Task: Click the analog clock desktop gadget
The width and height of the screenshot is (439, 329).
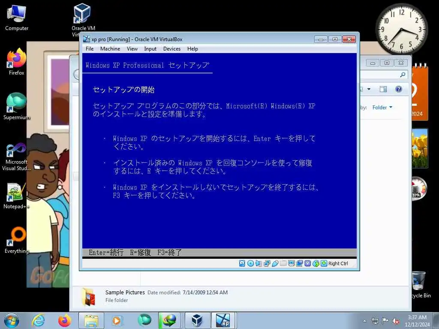Action: pyautogui.click(x=401, y=29)
